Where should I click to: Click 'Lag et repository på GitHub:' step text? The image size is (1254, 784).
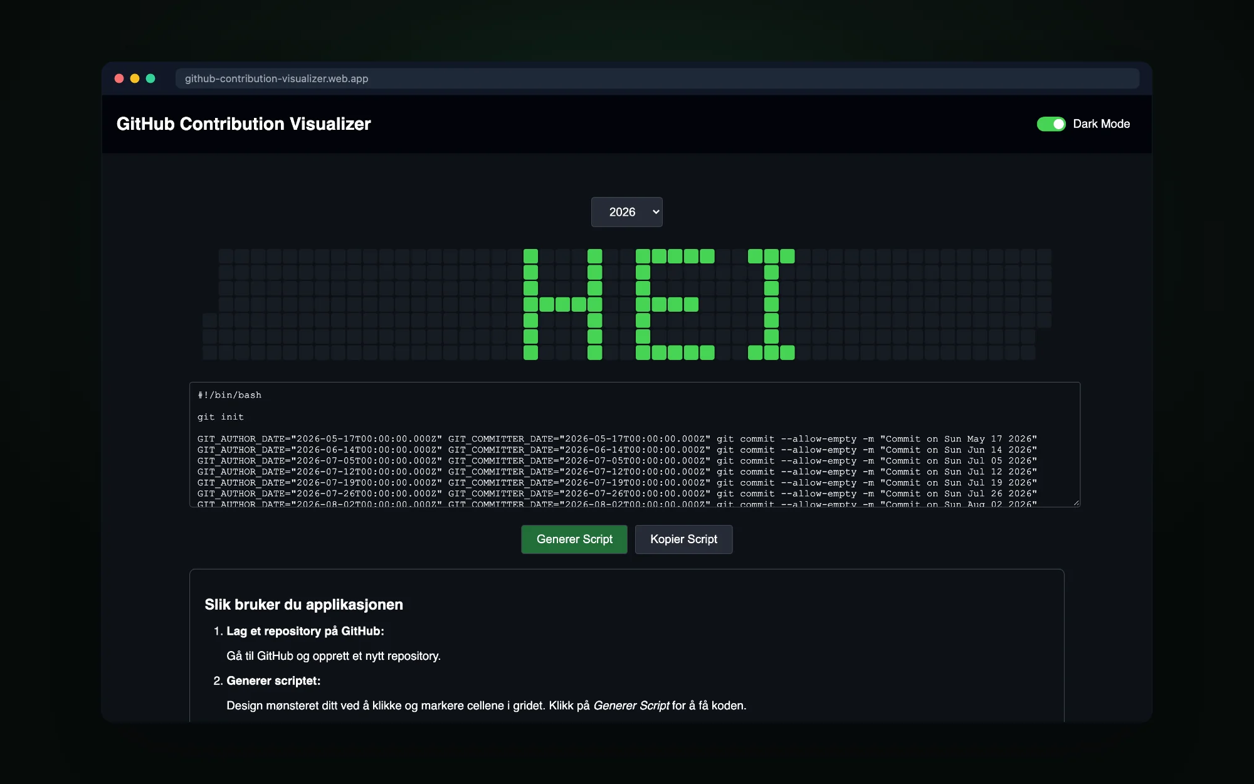(305, 632)
